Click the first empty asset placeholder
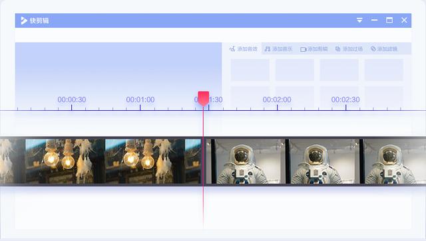This screenshot has width=426, height=241. tap(250, 70)
